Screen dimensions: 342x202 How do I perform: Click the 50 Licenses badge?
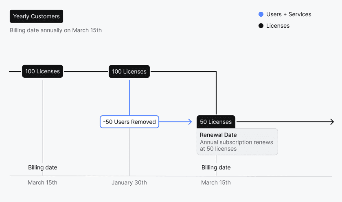coord(216,122)
